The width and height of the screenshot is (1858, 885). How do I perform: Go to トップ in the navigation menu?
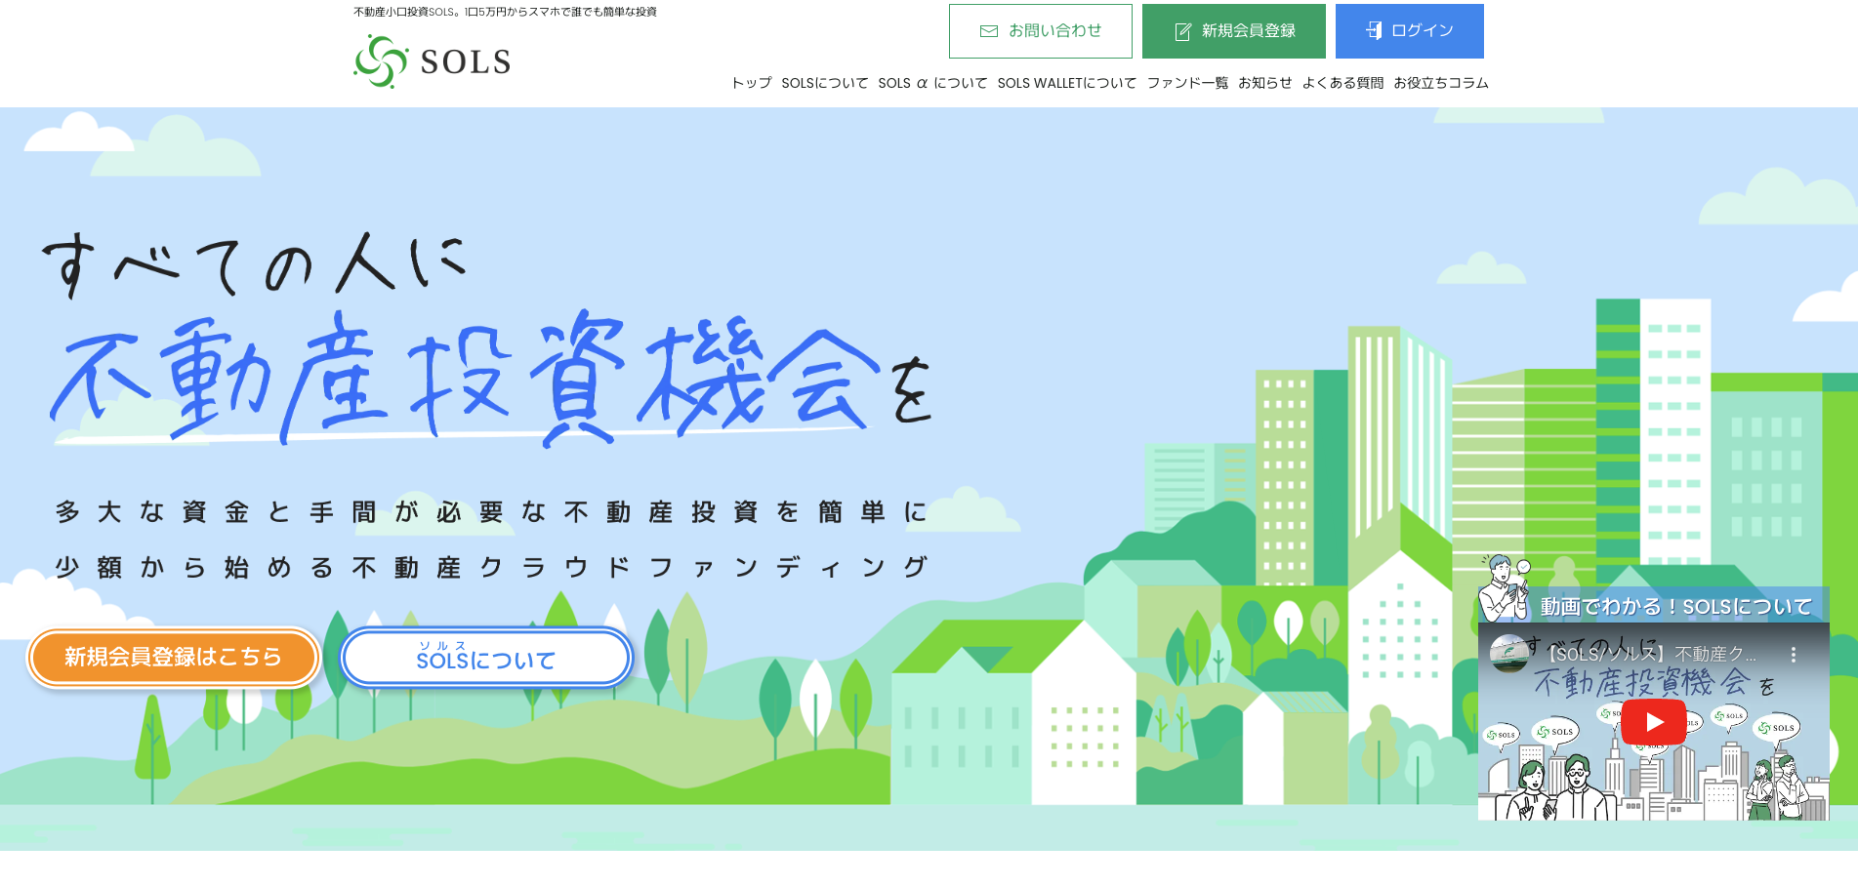click(752, 83)
